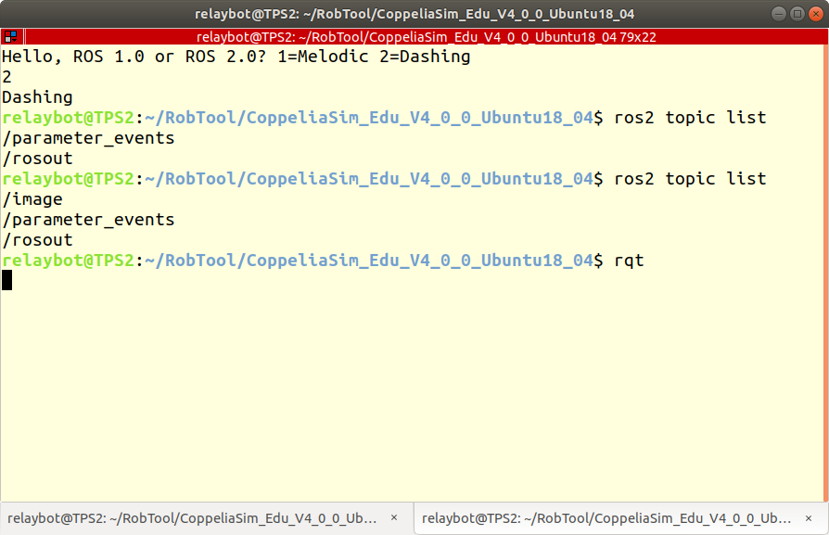Click the last '/rosout' output line
Viewport: 829px width, 535px height.
coord(37,240)
